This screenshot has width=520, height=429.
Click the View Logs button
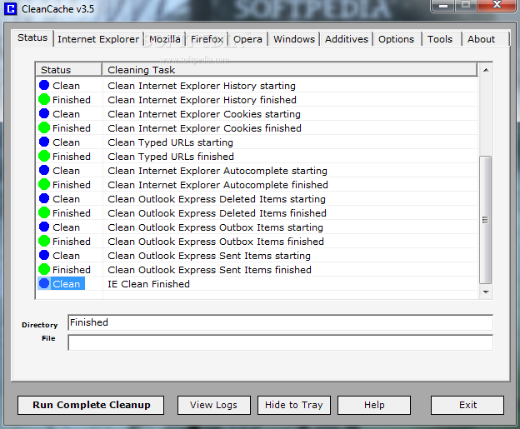(214, 405)
